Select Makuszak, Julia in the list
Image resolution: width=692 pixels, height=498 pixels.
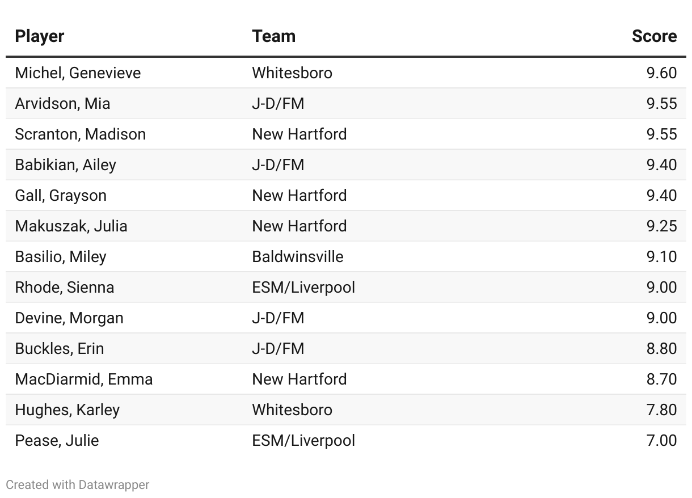[x=71, y=226]
